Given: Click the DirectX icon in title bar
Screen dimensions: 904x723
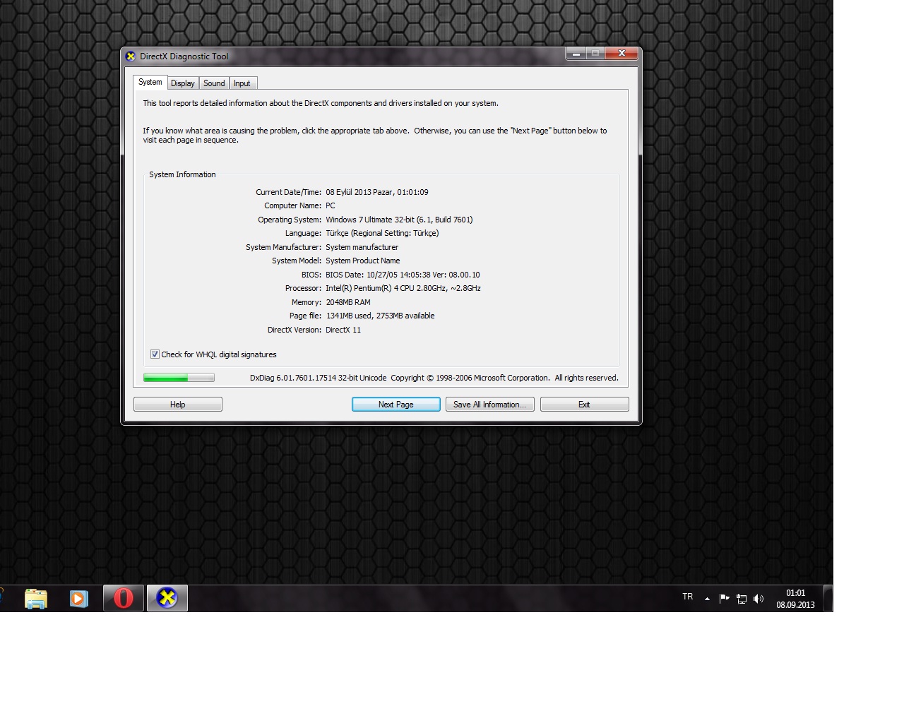Looking at the screenshot, I should click(130, 56).
